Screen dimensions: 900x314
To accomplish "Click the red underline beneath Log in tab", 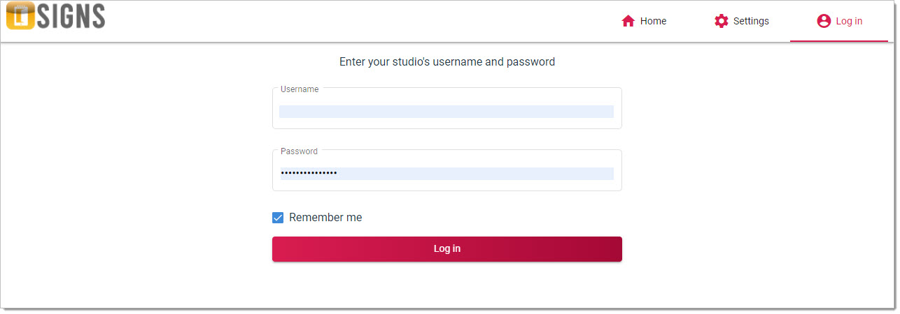I will (838, 41).
